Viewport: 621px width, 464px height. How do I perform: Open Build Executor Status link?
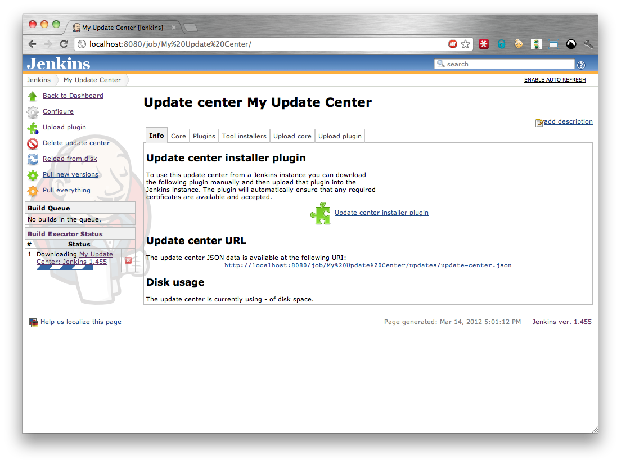pyautogui.click(x=65, y=234)
